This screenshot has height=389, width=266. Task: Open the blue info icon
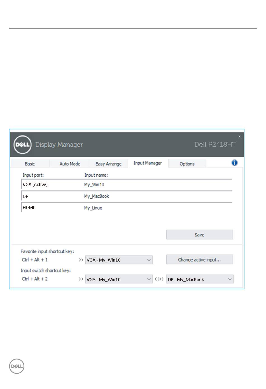[235, 163]
